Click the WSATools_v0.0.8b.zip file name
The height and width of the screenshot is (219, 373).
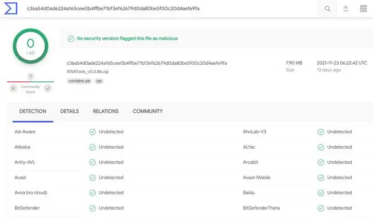[88, 72]
